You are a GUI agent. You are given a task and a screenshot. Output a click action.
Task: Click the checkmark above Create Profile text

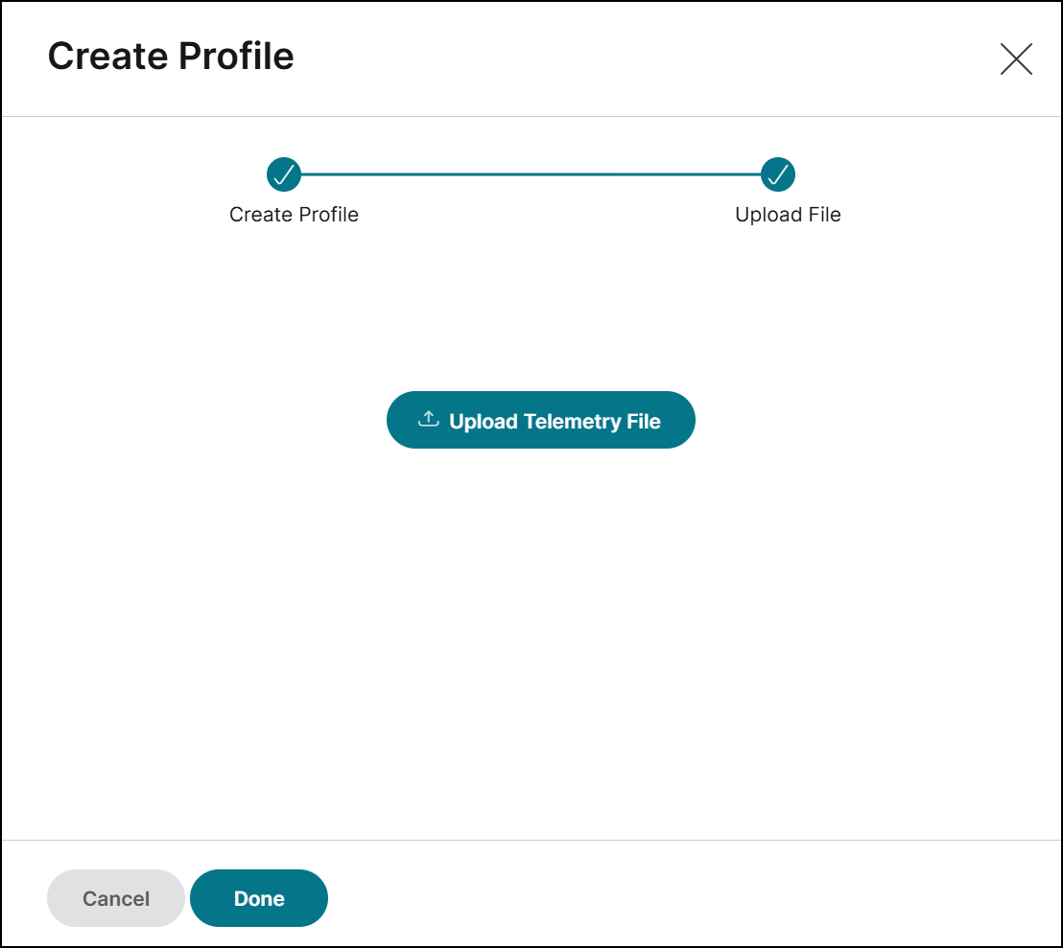(x=284, y=174)
